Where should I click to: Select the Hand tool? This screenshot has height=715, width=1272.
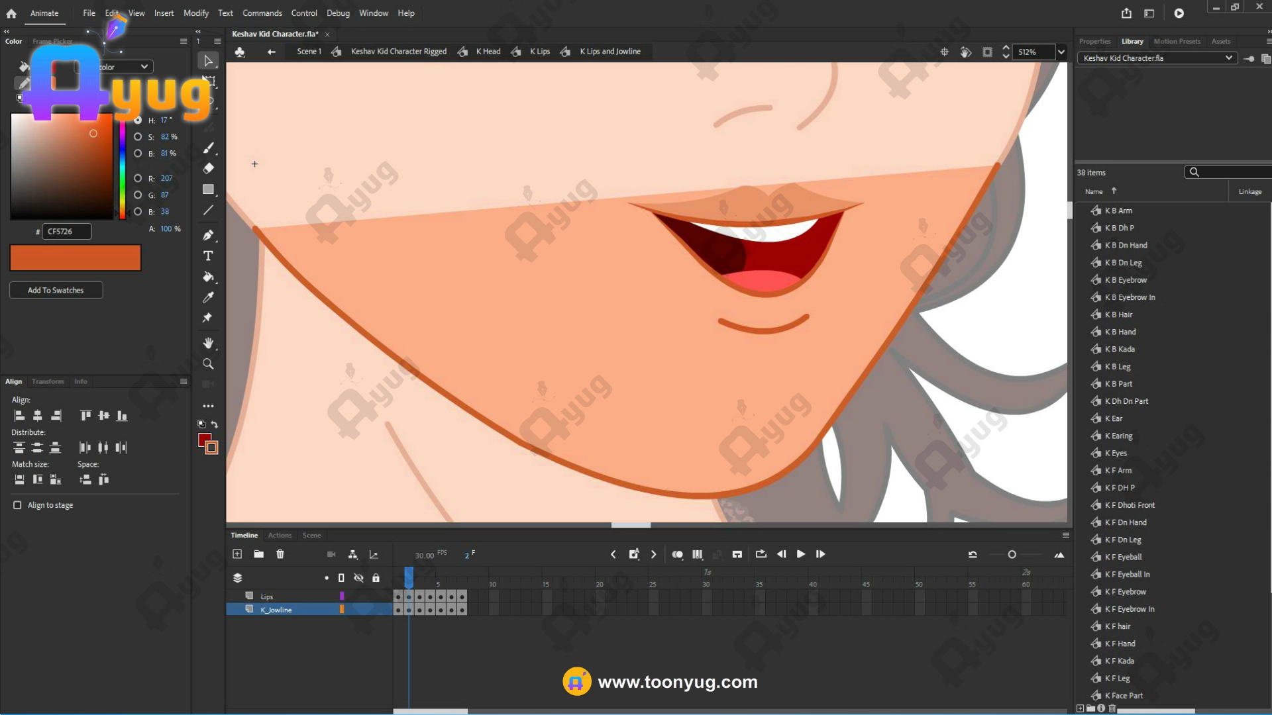[x=208, y=343]
